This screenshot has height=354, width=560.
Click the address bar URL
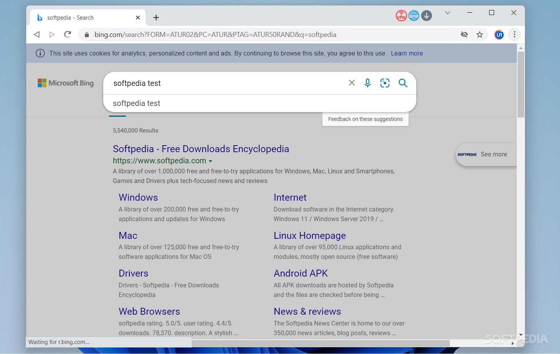click(215, 35)
